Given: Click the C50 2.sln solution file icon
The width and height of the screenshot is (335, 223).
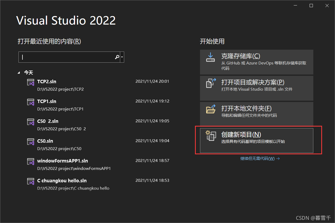Looking at the screenshot, I should pyautogui.click(x=31, y=122).
